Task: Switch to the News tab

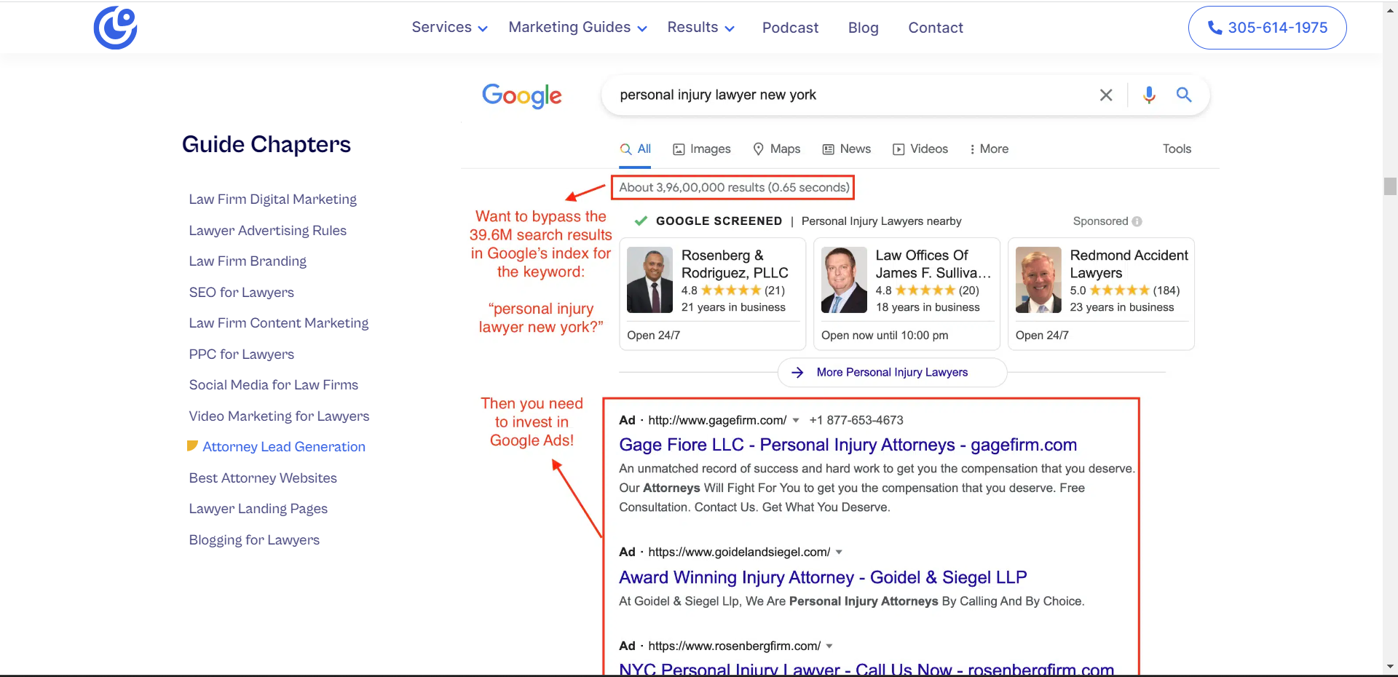Action: [x=846, y=149]
